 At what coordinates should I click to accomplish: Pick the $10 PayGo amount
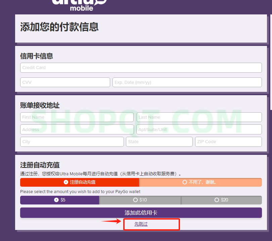[x=140, y=200]
